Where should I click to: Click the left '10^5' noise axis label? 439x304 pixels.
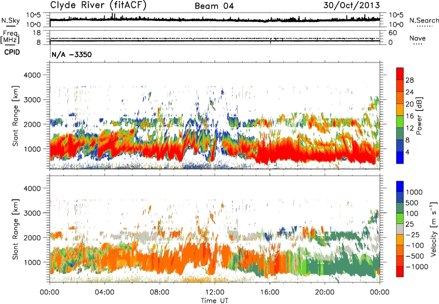(33, 15)
